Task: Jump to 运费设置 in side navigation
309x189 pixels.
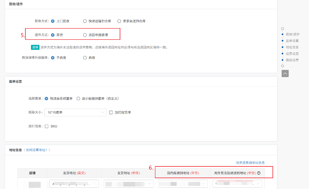Action: click(x=292, y=54)
